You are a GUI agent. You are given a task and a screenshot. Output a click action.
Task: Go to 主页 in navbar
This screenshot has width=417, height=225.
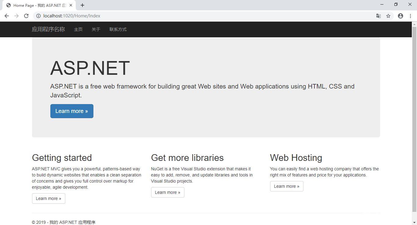(78, 29)
